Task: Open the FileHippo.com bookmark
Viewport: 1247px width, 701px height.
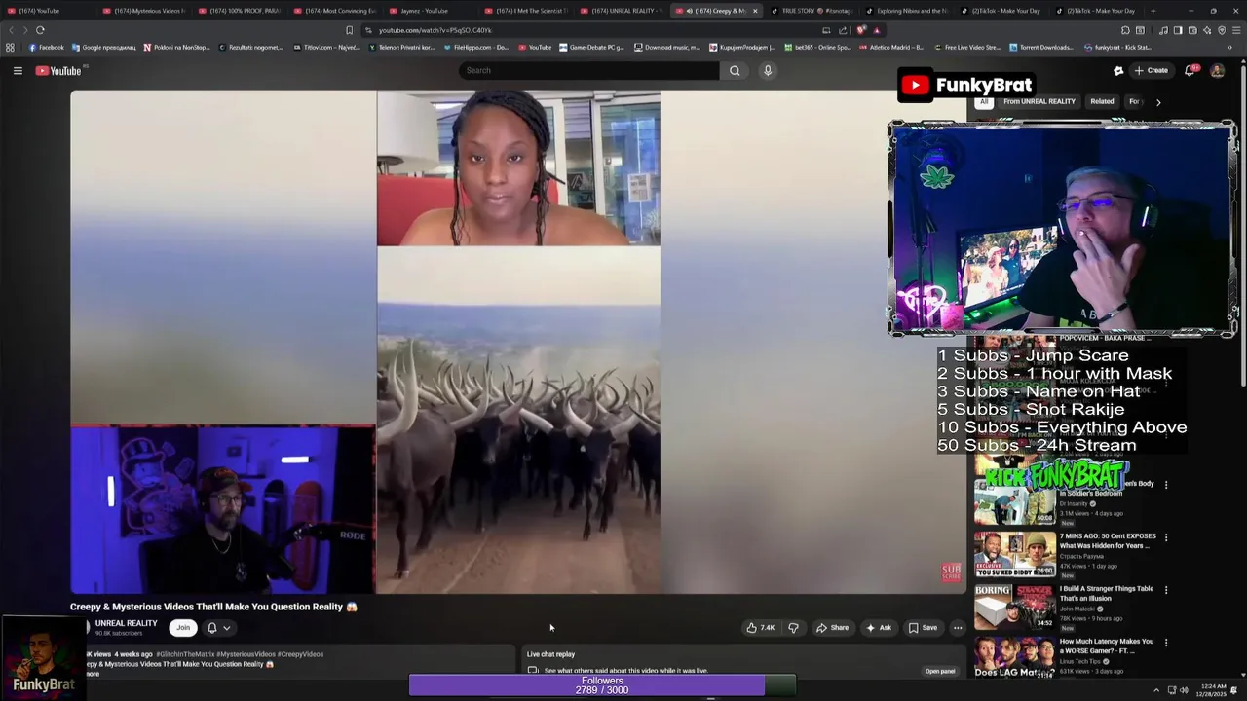Action: point(474,47)
